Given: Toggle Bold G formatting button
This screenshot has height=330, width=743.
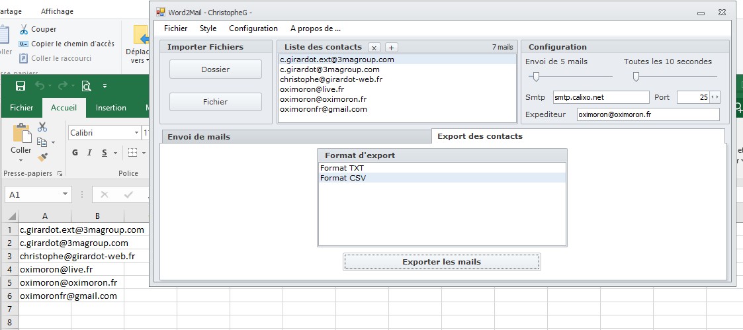Looking at the screenshot, I should (x=75, y=153).
